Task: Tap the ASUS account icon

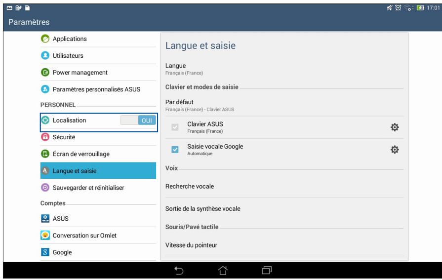Action: [x=45, y=218]
